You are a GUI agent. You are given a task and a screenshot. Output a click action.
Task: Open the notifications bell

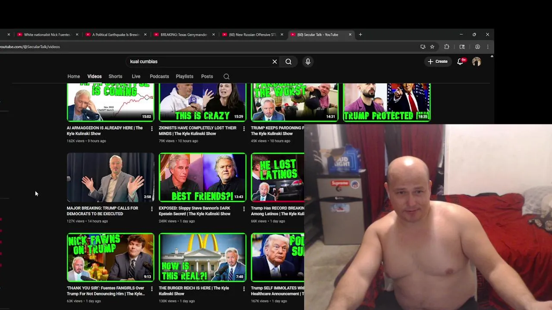point(460,62)
